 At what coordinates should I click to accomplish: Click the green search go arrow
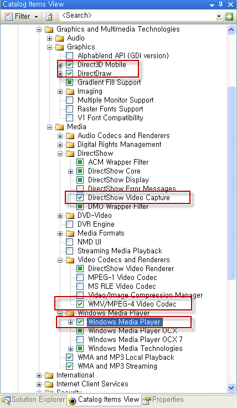pos(229,17)
